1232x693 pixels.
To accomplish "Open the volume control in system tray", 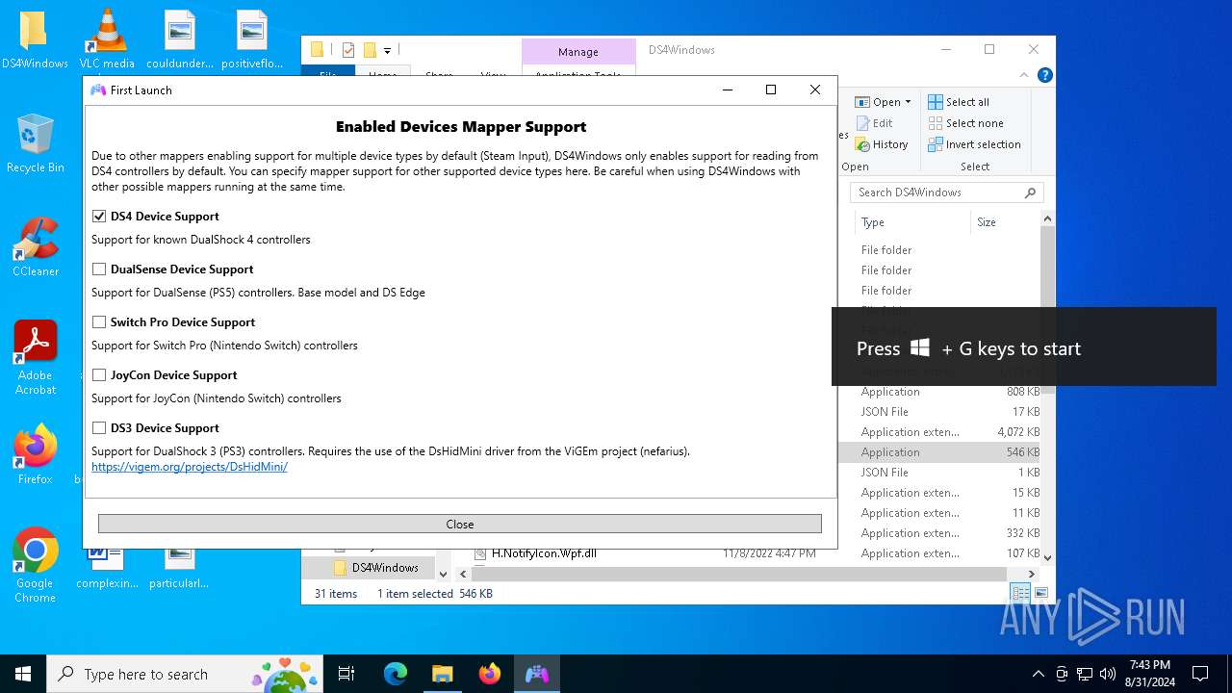I will click(1108, 674).
